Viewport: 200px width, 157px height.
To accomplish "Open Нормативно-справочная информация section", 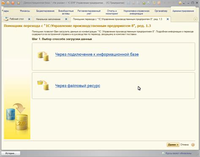I will coord(136,12).
